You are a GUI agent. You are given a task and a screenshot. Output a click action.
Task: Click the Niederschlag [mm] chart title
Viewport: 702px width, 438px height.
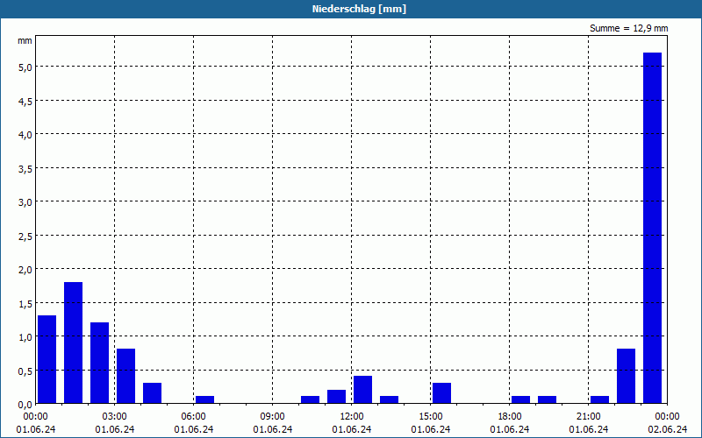point(359,9)
